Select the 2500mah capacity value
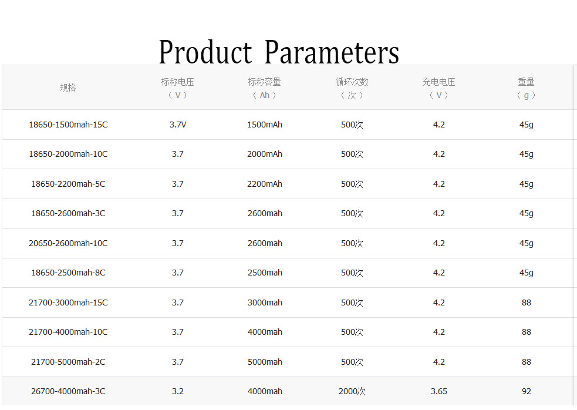This screenshot has height=410, width=577. click(x=265, y=273)
